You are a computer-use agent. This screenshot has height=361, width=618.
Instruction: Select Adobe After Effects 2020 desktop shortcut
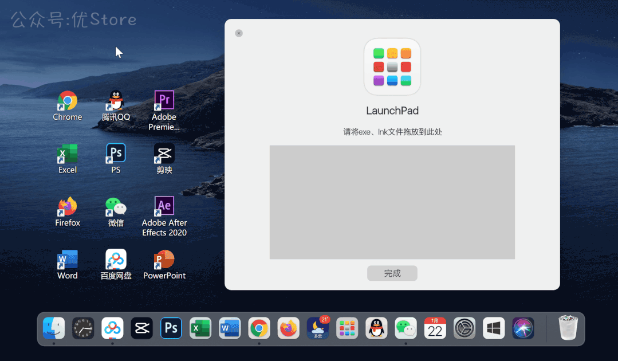click(x=164, y=217)
